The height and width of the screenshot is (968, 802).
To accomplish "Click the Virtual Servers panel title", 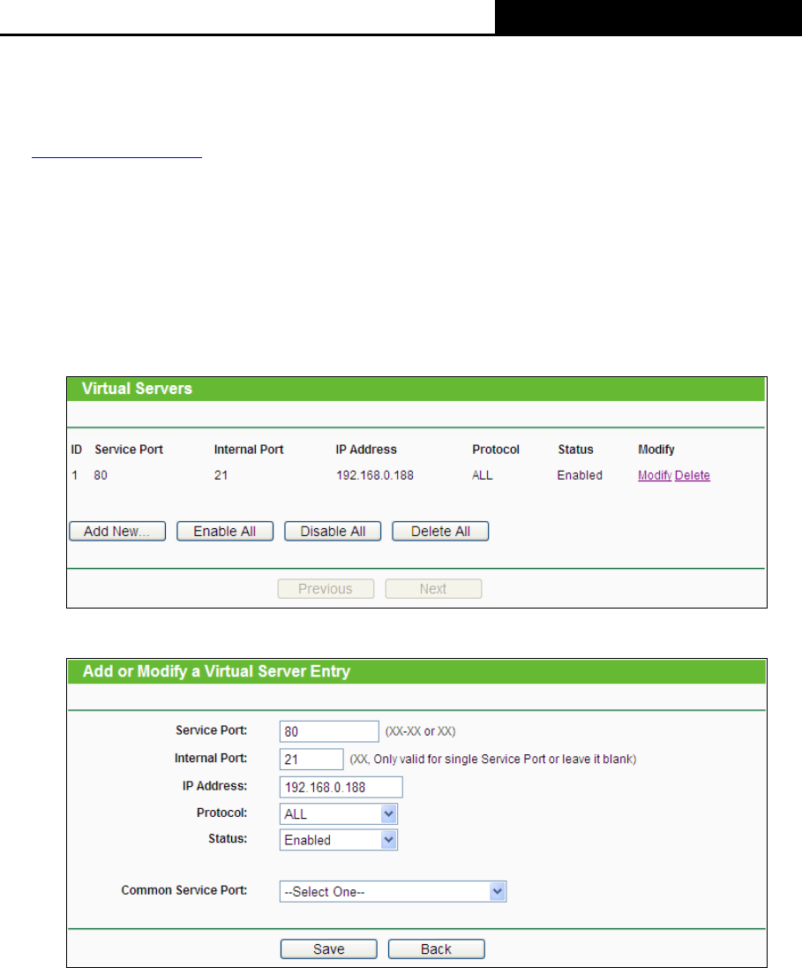I will pyautogui.click(x=137, y=389).
